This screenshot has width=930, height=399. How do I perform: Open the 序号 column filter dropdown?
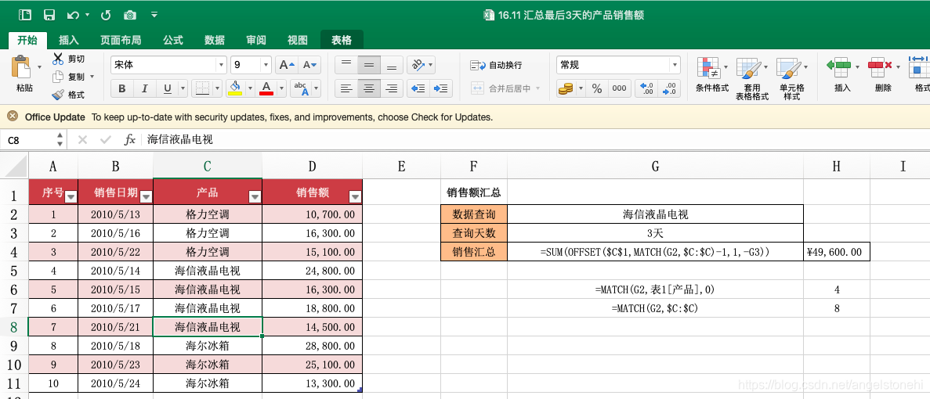[x=71, y=196]
